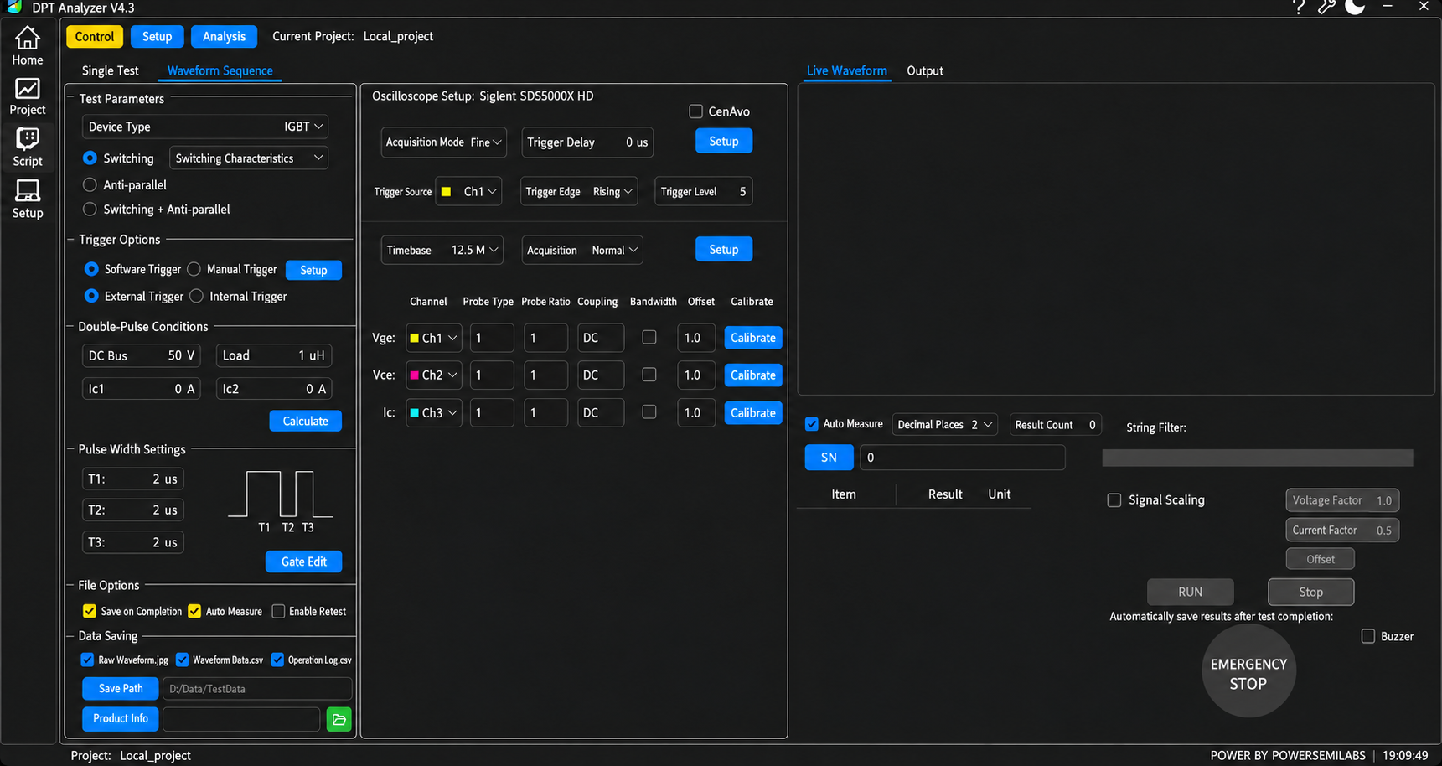Click the yellow Ch1 Vge color swatch
Image resolution: width=1442 pixels, height=766 pixels.
coord(414,338)
